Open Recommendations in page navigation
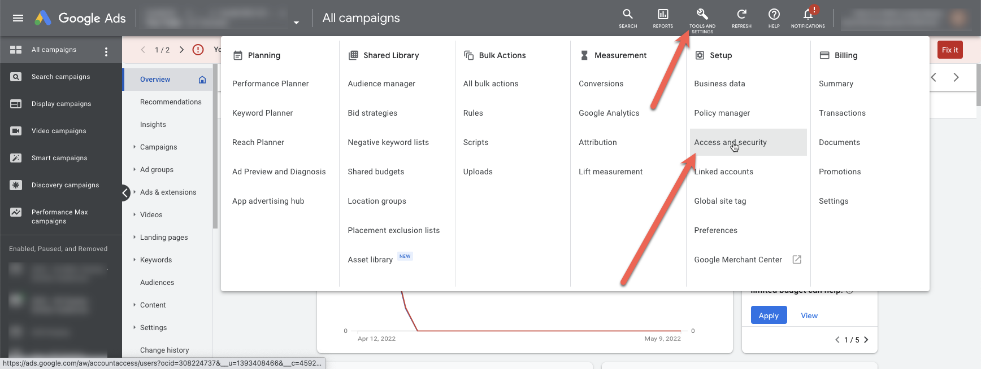Screen dimensions: 981x369 171,102
